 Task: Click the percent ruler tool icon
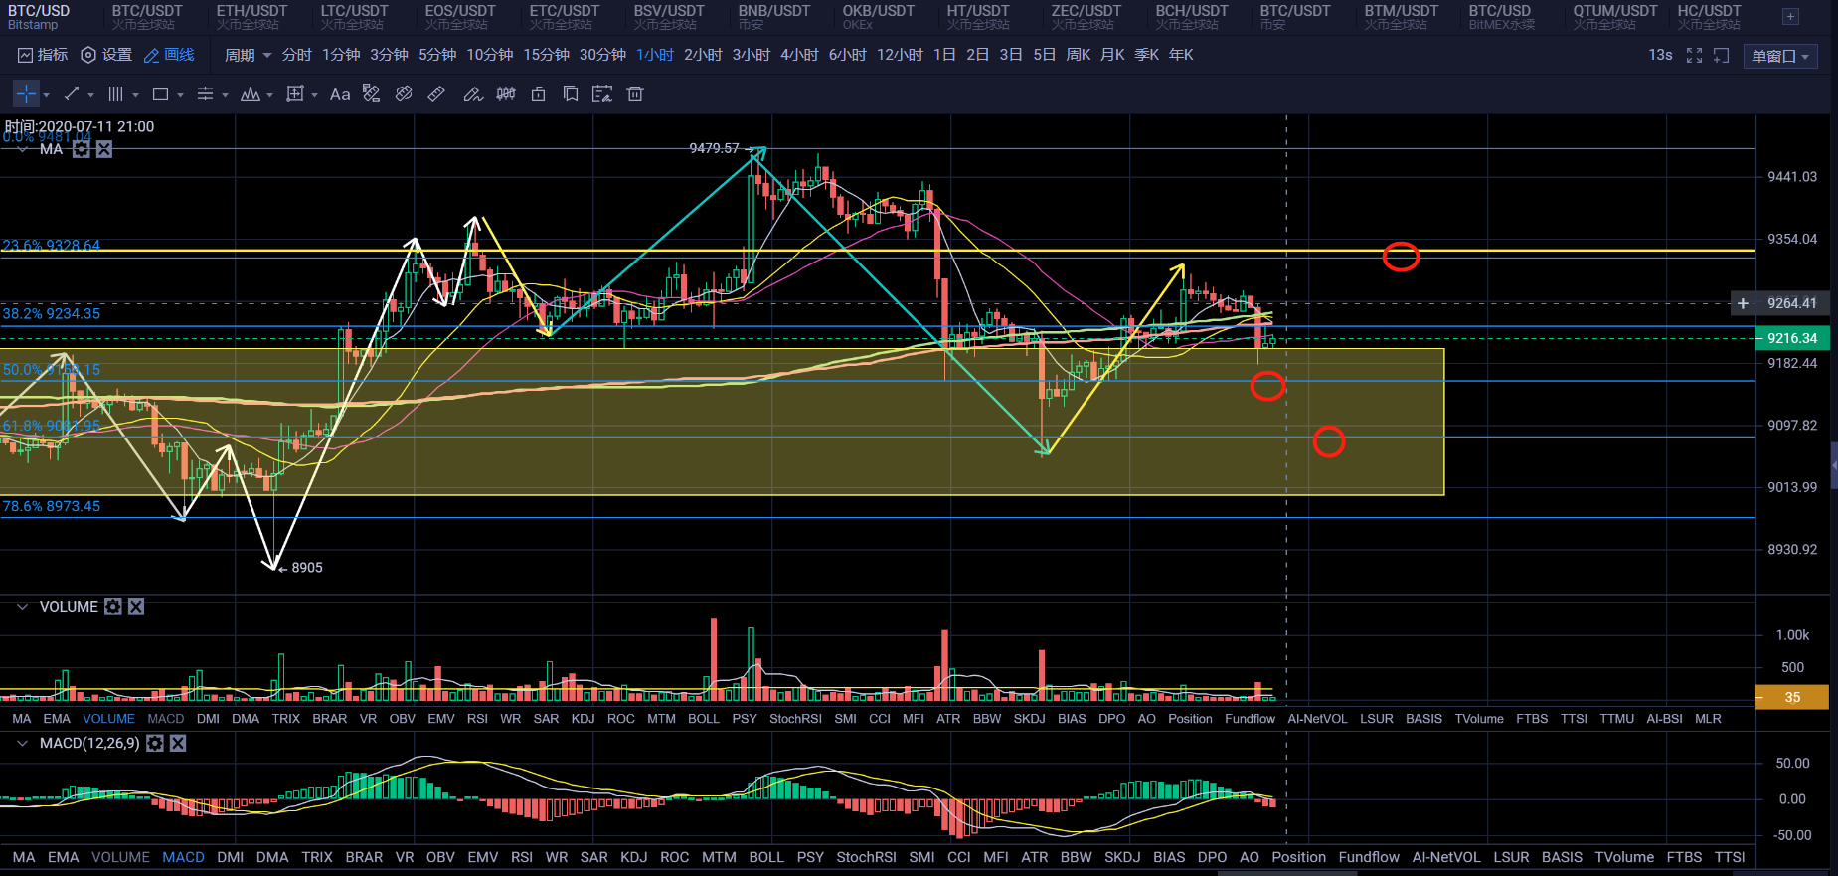tap(371, 93)
